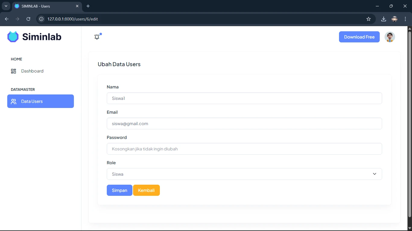Click the Siminlab logo
The image size is (412, 231).
click(x=34, y=37)
